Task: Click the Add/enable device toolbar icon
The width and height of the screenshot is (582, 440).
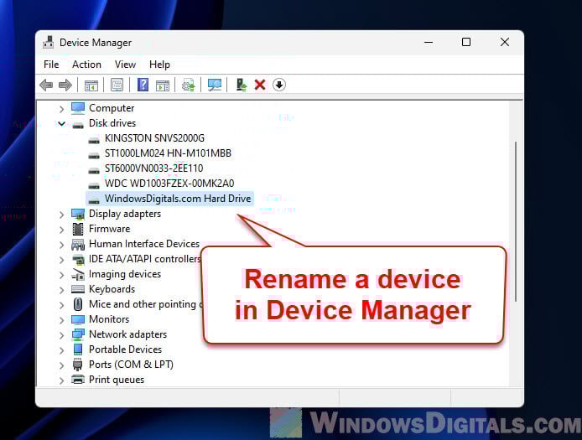Action: coord(242,85)
